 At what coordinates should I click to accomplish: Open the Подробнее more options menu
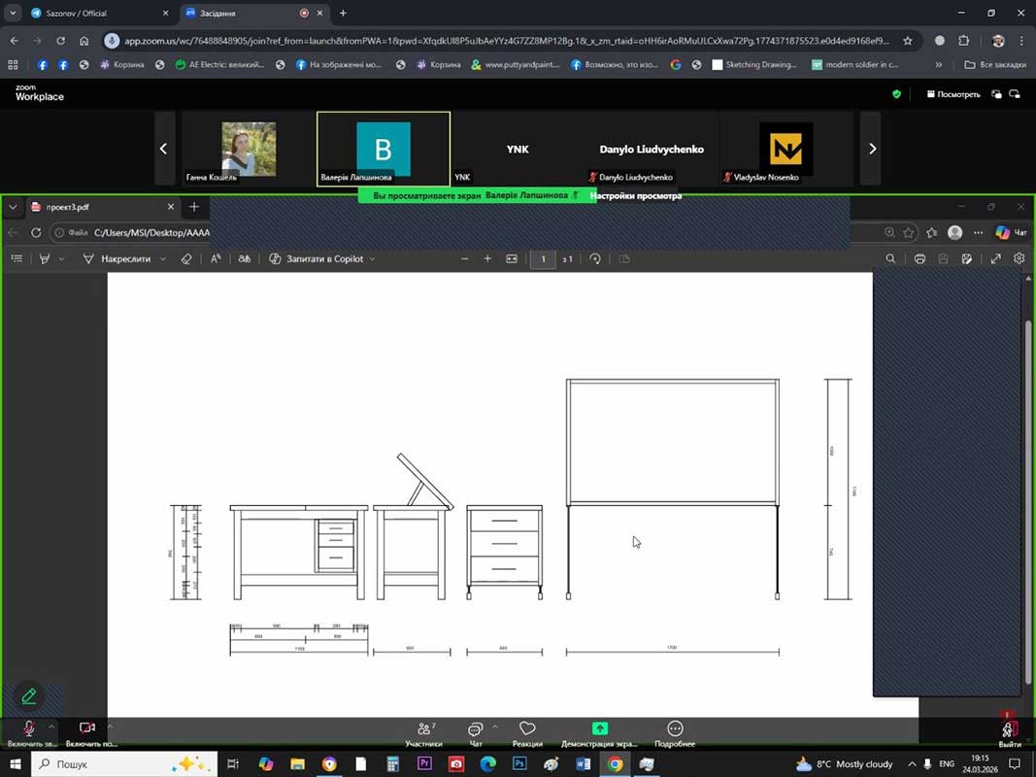pos(675,731)
